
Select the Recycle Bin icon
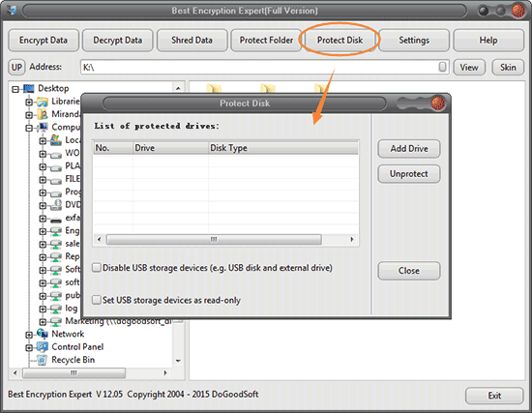[43, 360]
